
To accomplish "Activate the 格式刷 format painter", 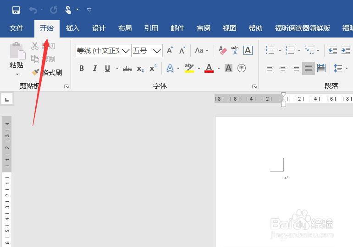I will pos(47,72).
